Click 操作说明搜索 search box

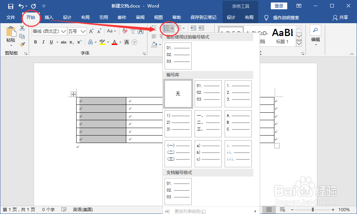point(286,18)
